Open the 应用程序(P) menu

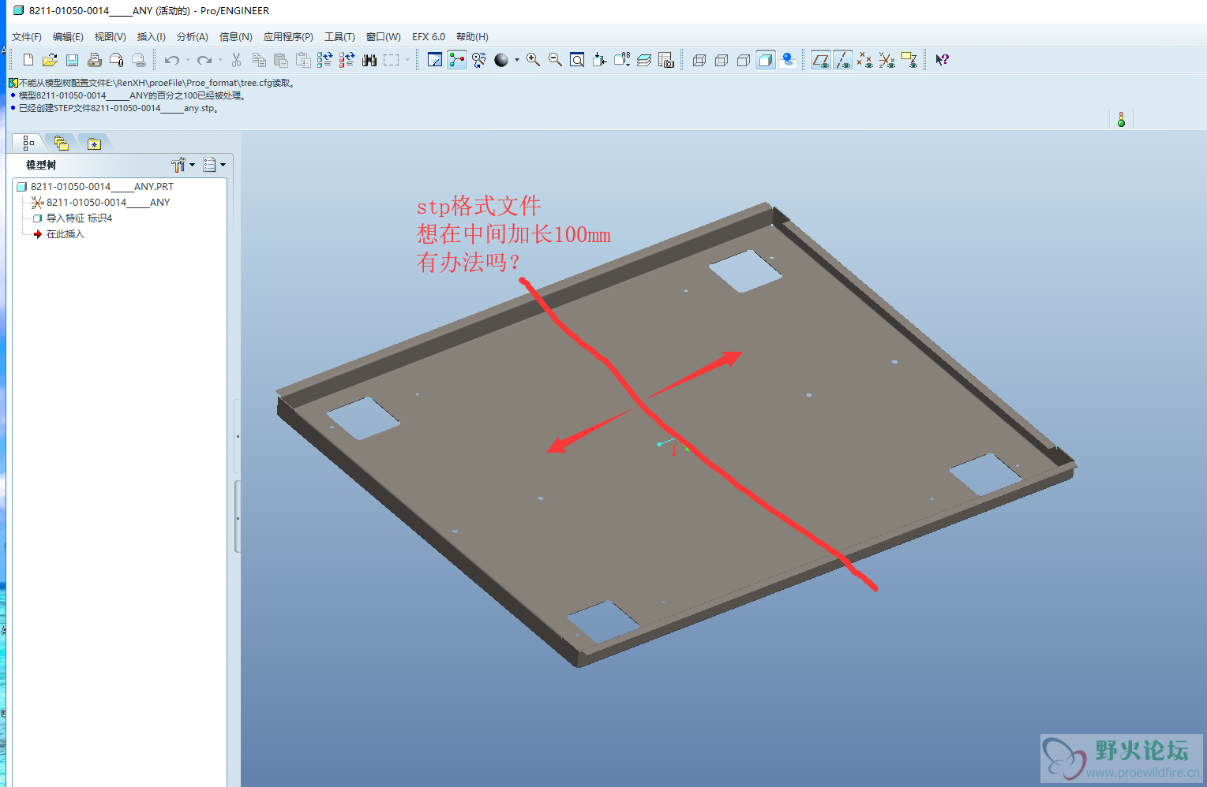coord(288,37)
